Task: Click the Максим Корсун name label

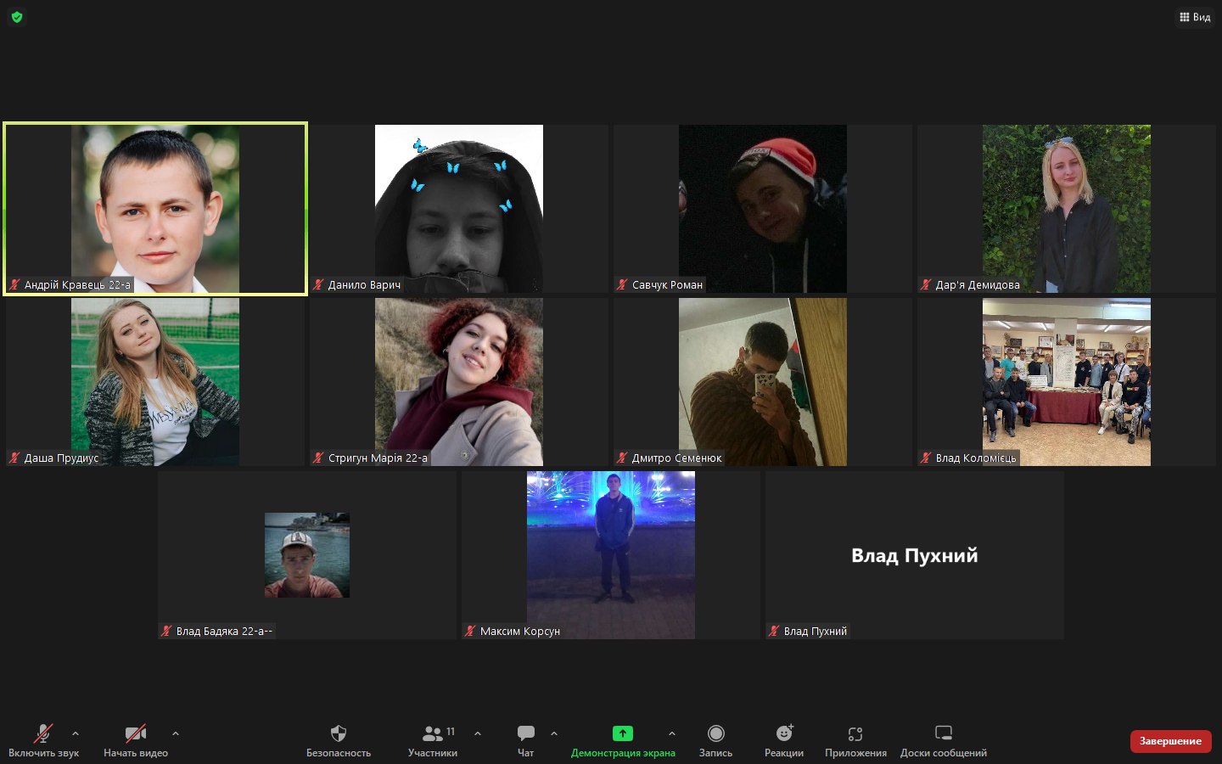Action: click(x=520, y=632)
